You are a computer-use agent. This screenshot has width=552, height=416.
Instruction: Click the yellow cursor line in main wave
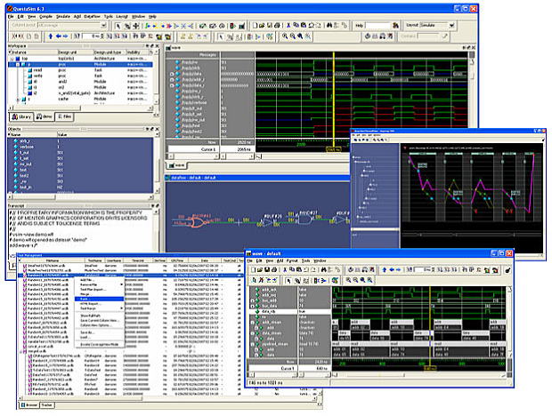(333, 97)
